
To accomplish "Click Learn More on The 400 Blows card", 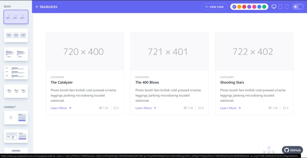I will click(x=146, y=108).
